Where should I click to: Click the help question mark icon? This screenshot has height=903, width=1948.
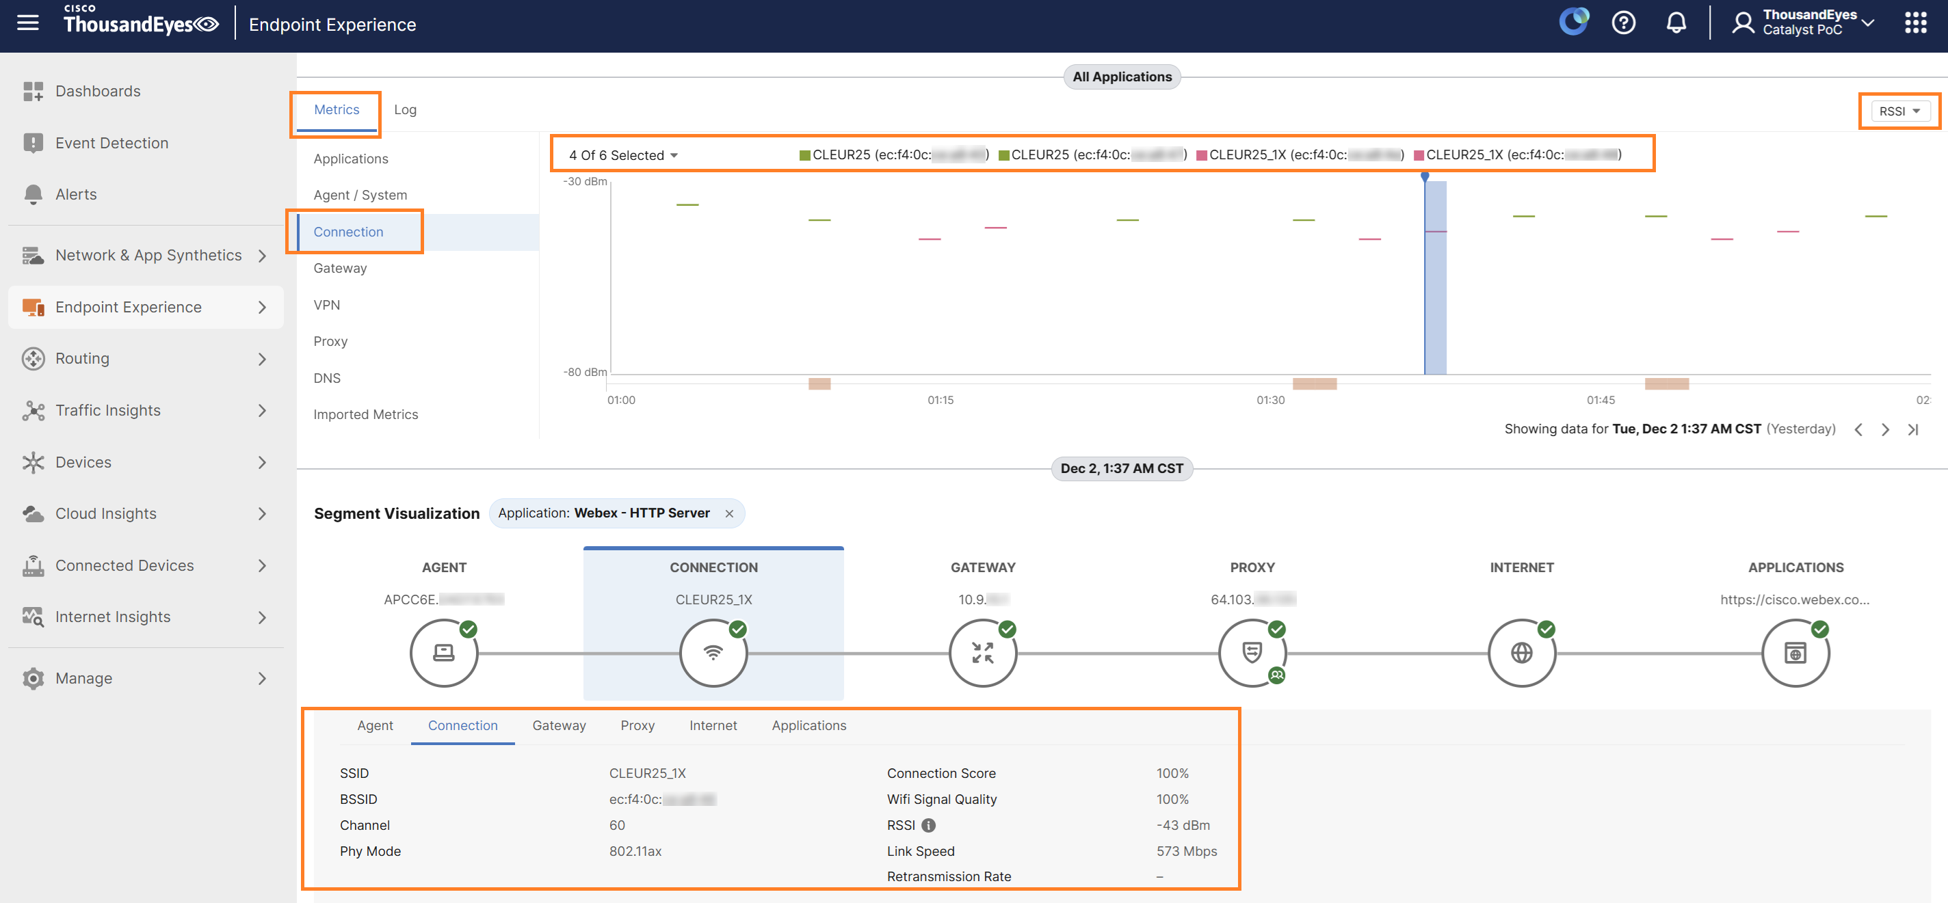(x=1623, y=23)
